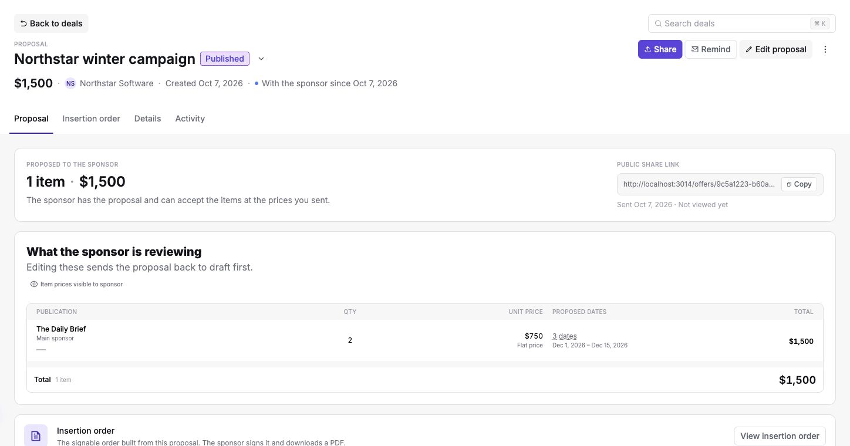Click the underlined 3 dates link
Viewport: 850px width, 446px height.
click(x=565, y=336)
